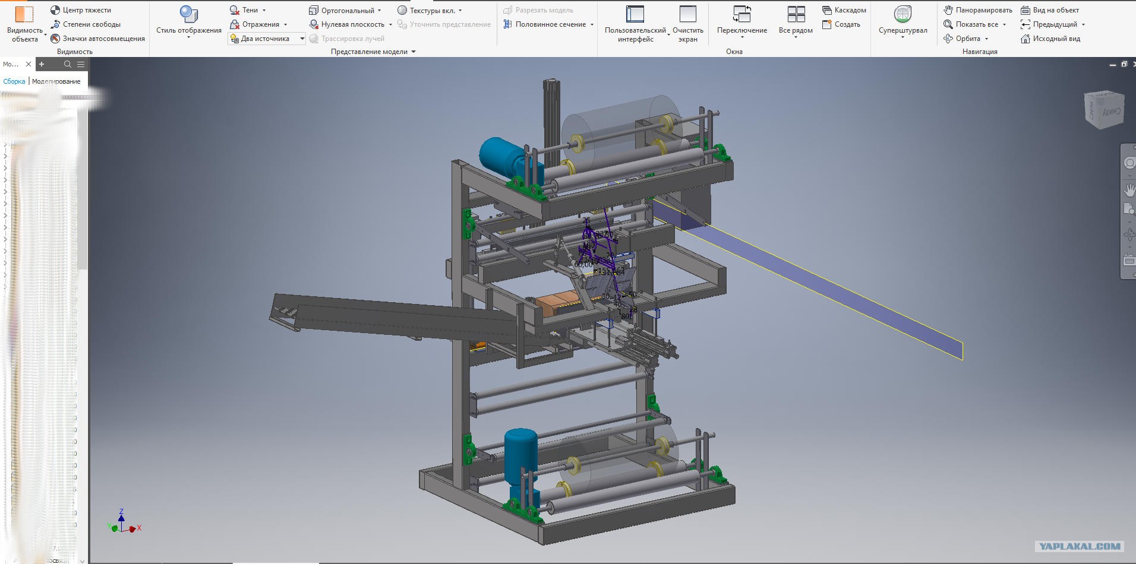Select the Панорамировать pan tool

point(977,10)
